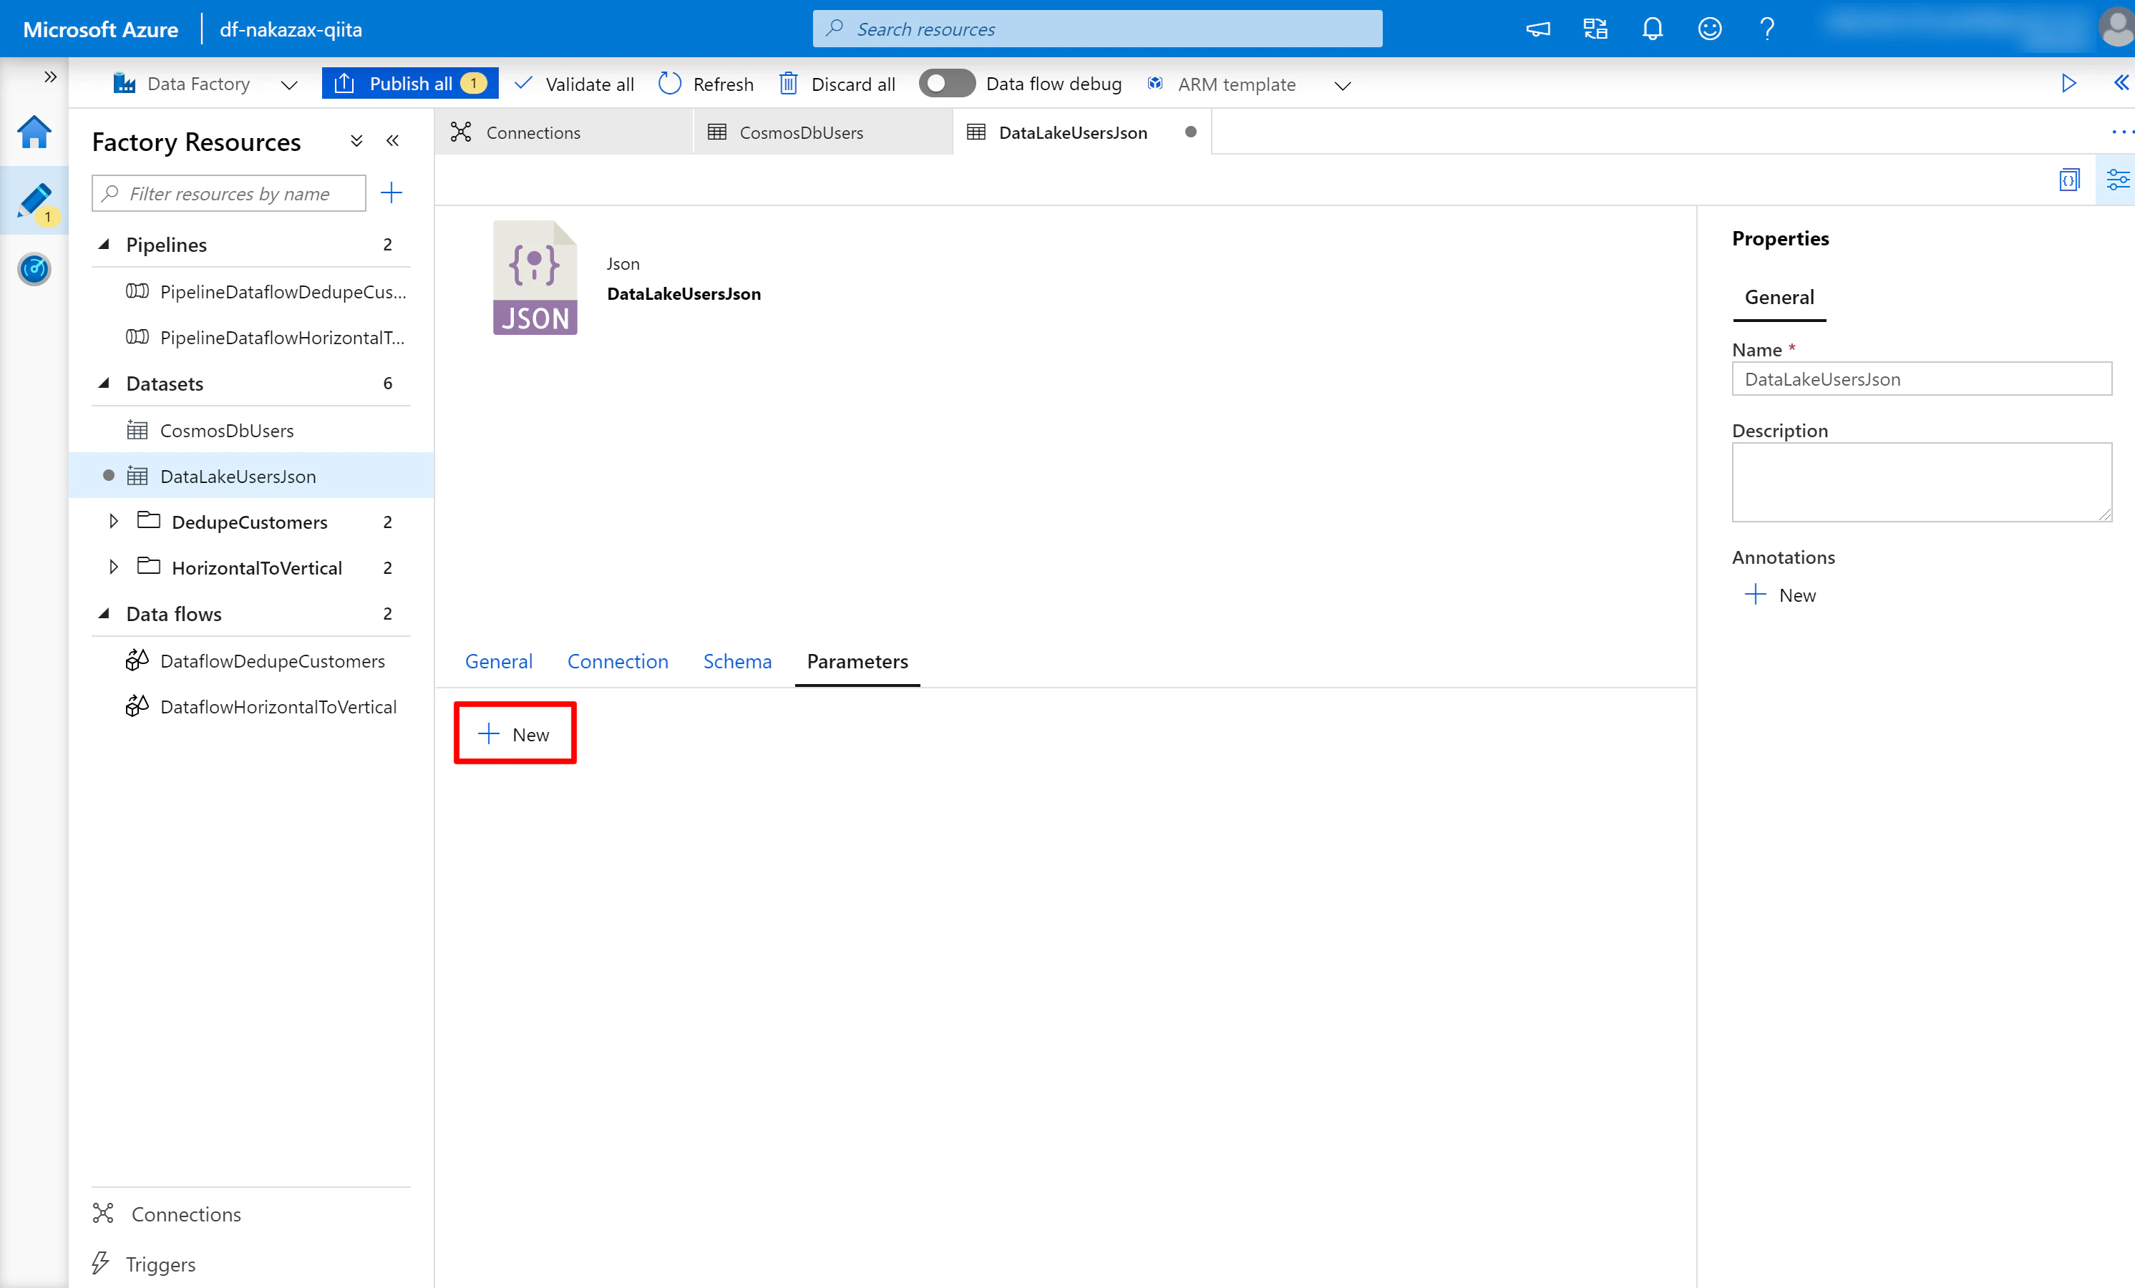Click the Microsoft Azure logo text
This screenshot has width=2135, height=1288.
pyautogui.click(x=100, y=29)
